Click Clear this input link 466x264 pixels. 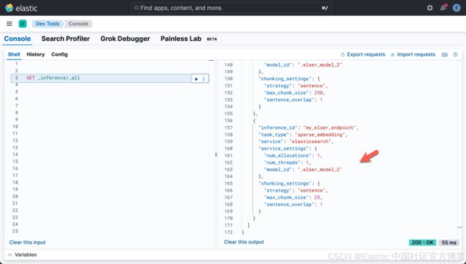click(x=27, y=243)
